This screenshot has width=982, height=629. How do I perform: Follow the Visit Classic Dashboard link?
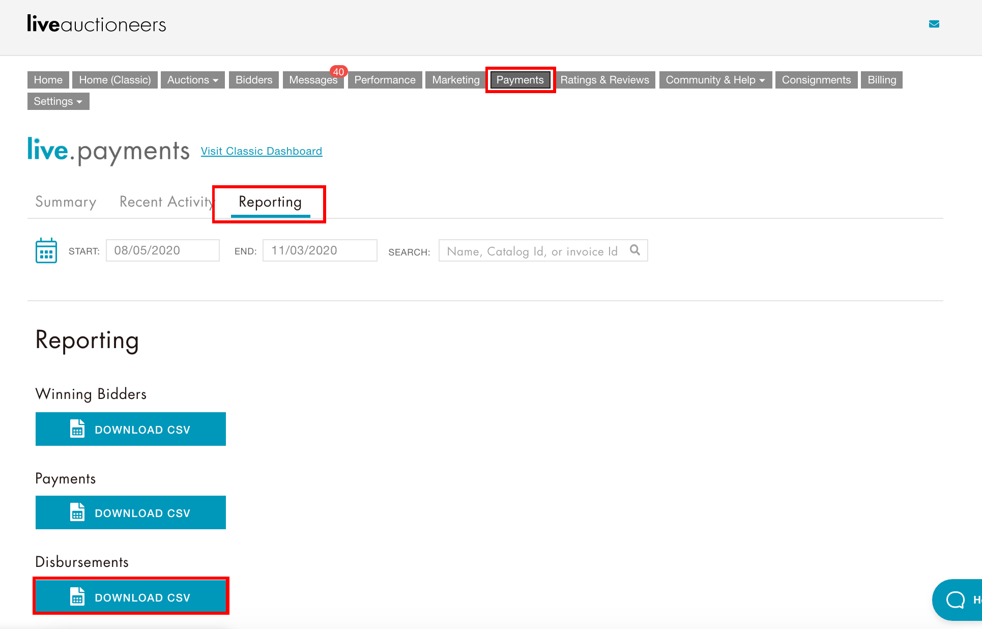[x=262, y=151]
